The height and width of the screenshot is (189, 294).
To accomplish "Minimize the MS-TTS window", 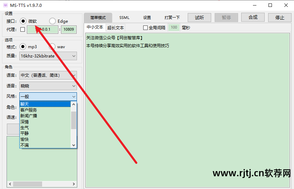I will click(x=254, y=5).
